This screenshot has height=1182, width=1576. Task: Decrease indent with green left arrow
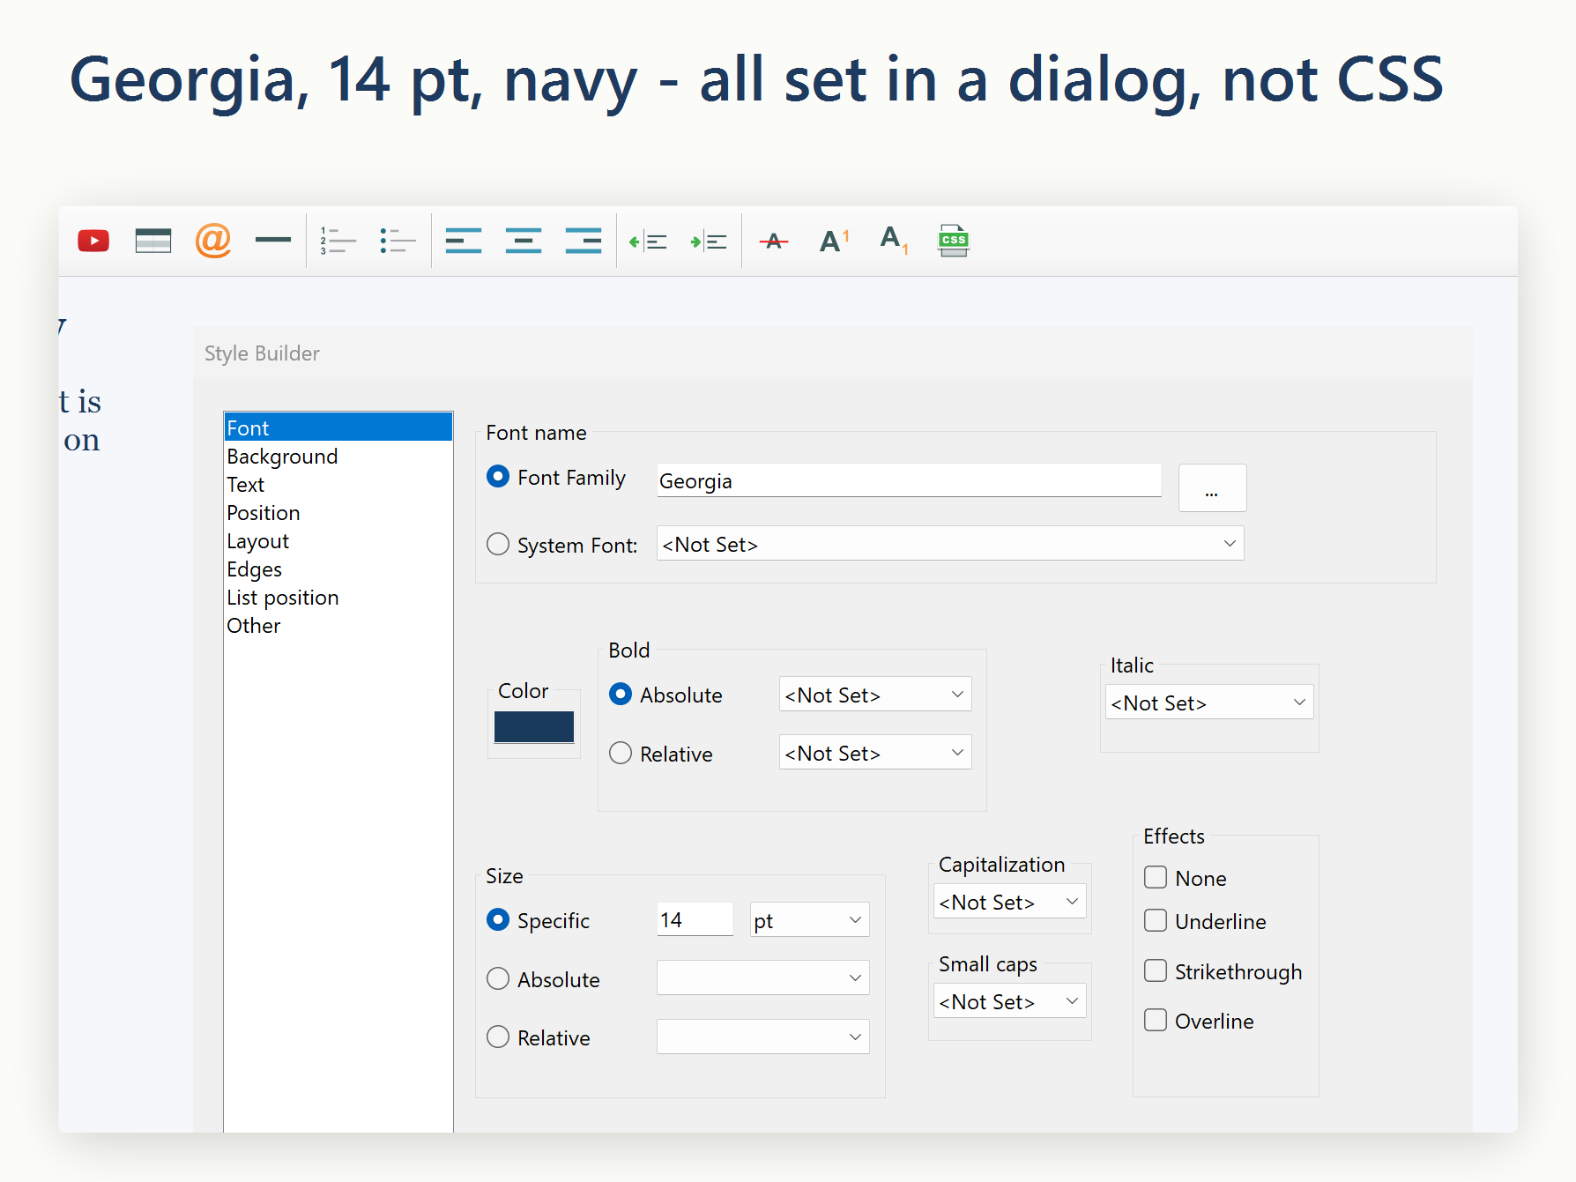pyautogui.click(x=648, y=242)
